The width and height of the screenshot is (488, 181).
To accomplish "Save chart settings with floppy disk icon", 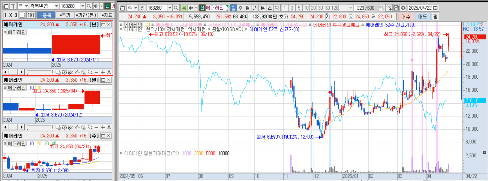I will (x=396, y=8).
